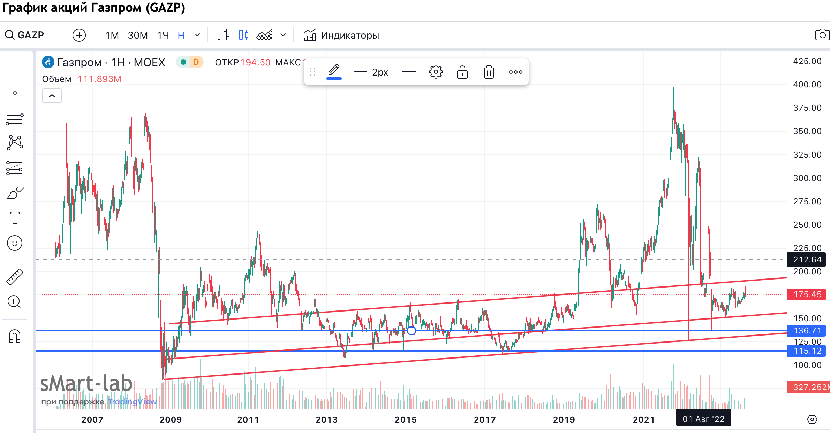Viewport: 830px width, 433px height.
Task: Open line color pencil swatch
Action: 334,72
